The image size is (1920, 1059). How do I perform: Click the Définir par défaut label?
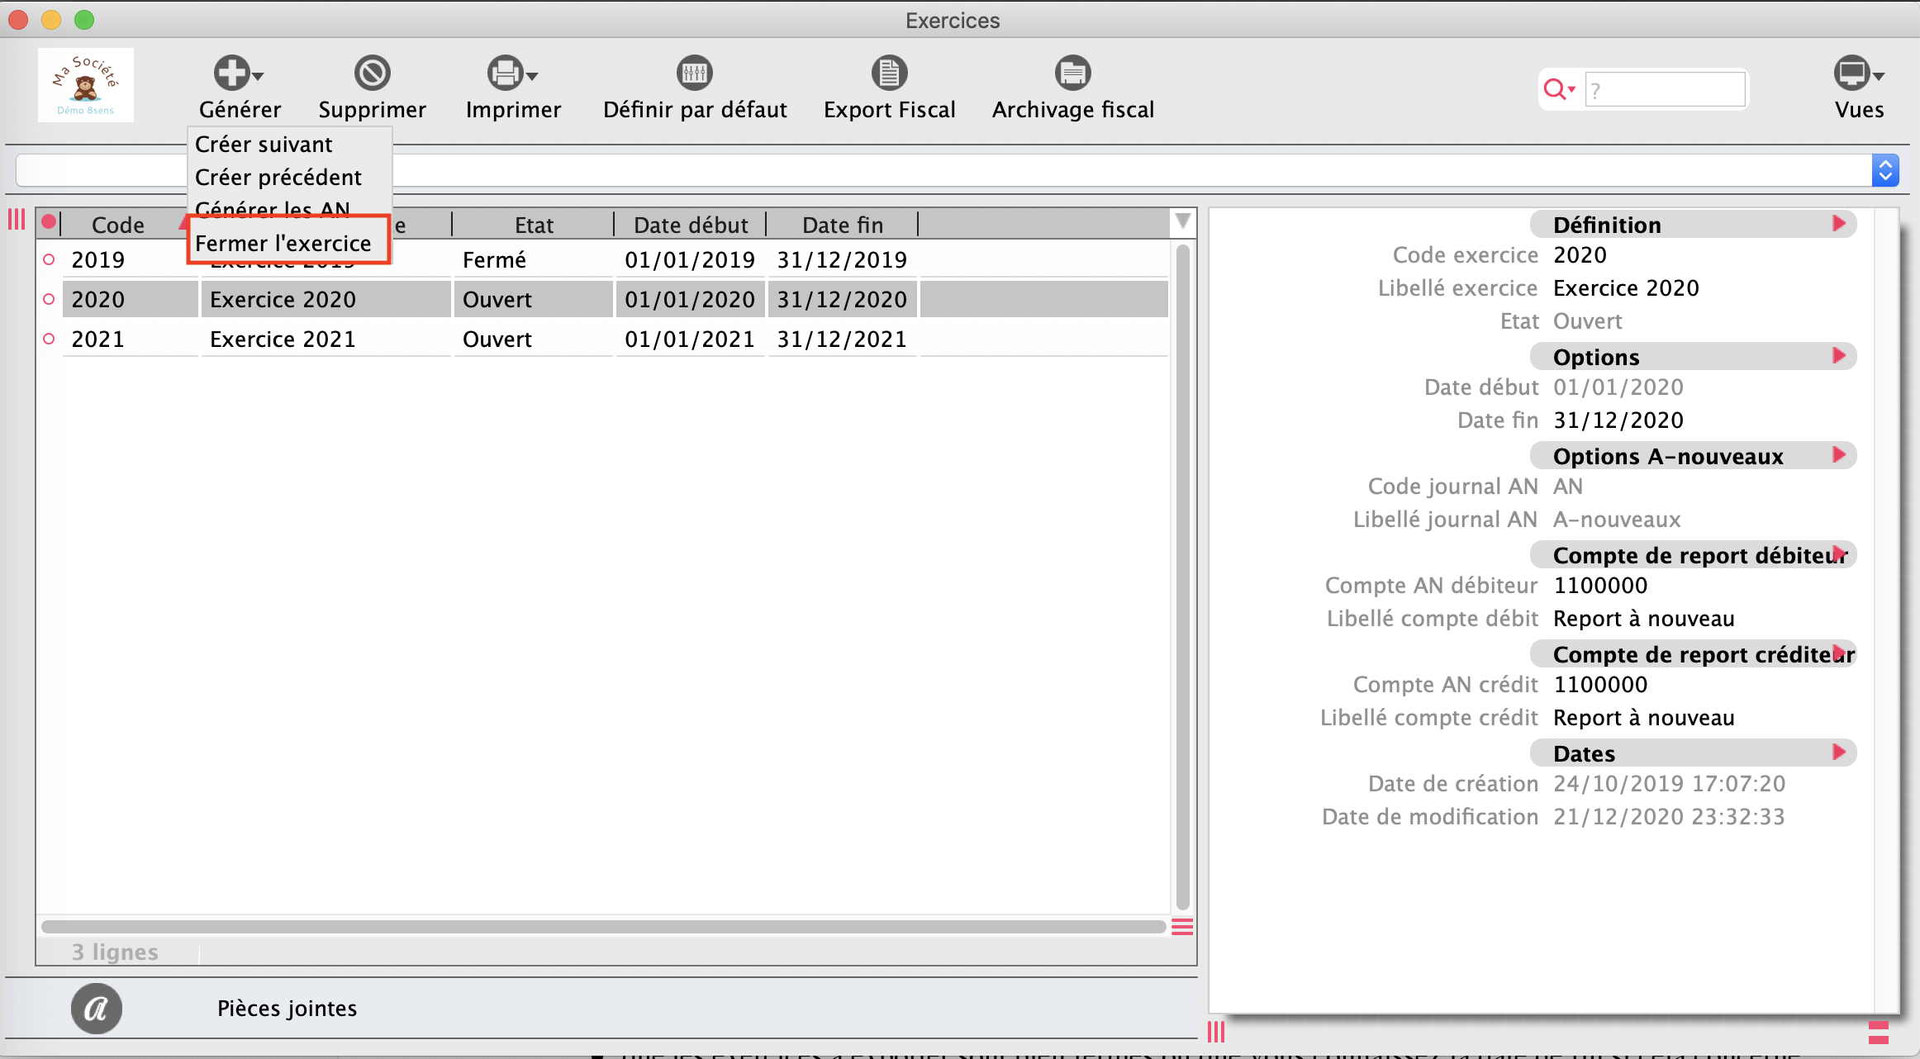695,109
